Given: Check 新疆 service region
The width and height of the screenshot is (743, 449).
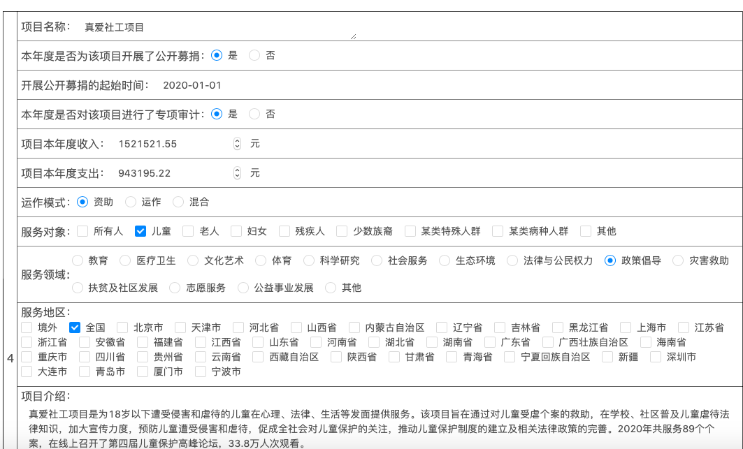Looking at the screenshot, I should [607, 357].
